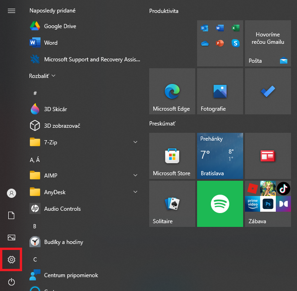Open Skype in the Office tile group
The height and width of the screenshot is (291, 297).
(x=235, y=43)
